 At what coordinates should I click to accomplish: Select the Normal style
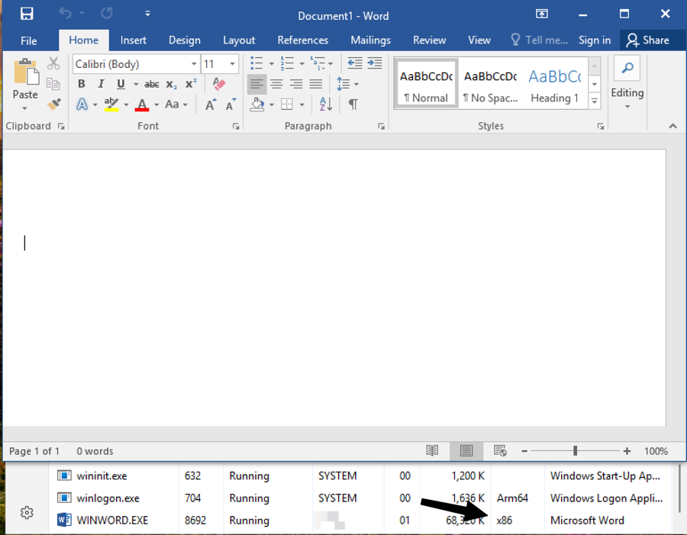426,84
